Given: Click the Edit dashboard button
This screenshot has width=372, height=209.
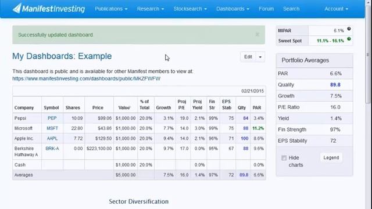Looking at the screenshot, I should coord(248,57).
